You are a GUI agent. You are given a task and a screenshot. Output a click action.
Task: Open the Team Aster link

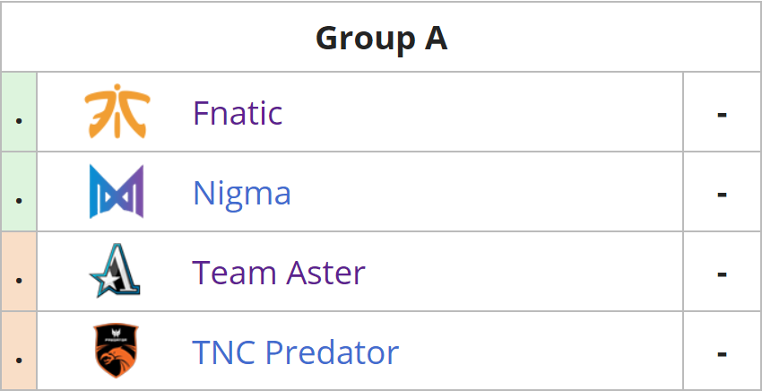pyautogui.click(x=279, y=273)
